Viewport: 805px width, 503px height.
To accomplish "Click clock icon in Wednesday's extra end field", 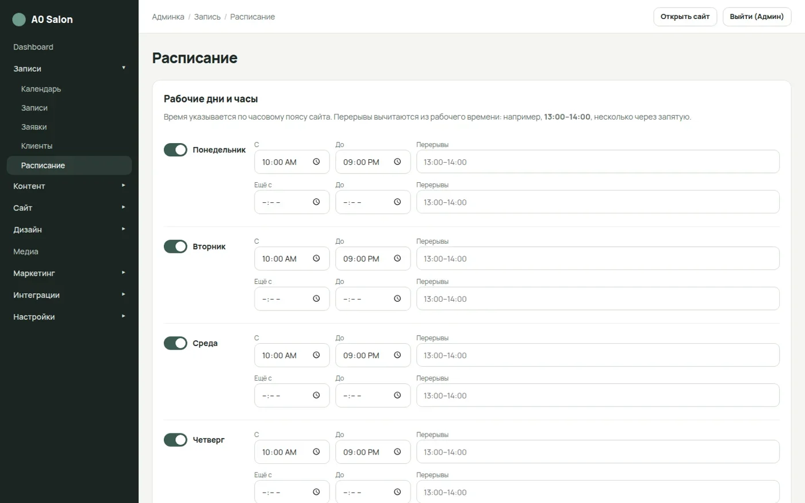I will tap(397, 396).
